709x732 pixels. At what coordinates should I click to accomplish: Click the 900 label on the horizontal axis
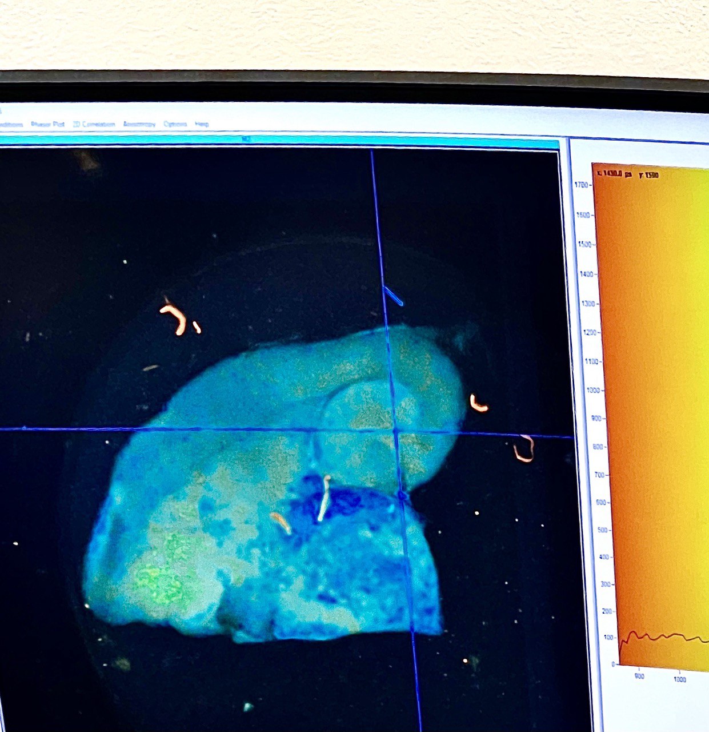[639, 677]
